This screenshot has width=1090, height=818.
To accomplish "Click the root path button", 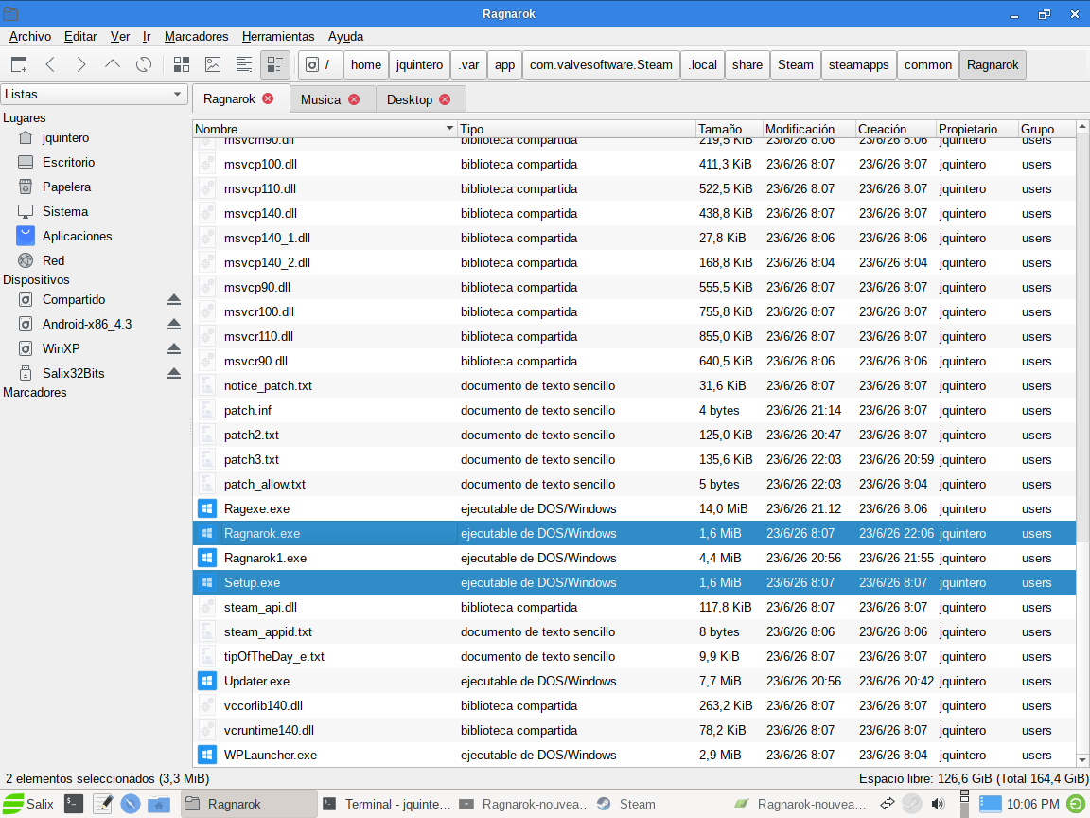I will coord(320,64).
